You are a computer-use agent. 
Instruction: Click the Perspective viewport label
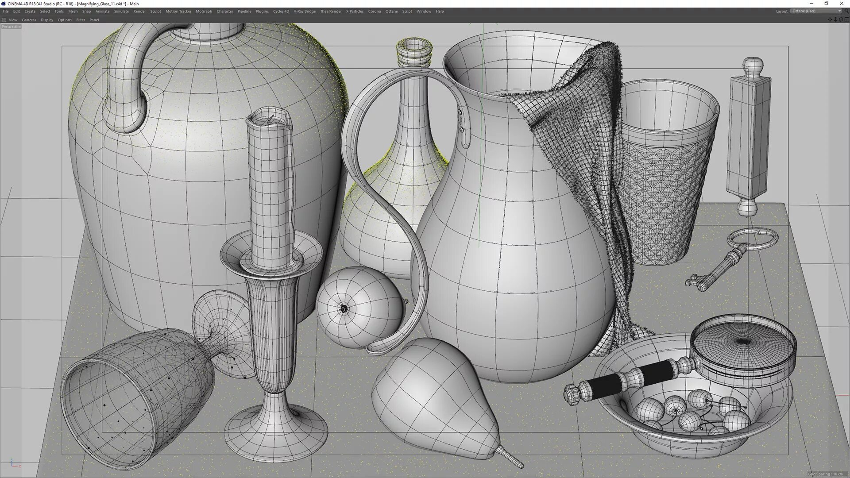pos(11,27)
